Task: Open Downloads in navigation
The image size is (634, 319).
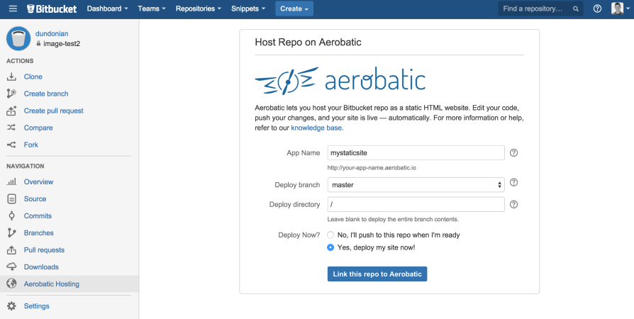Action: (x=41, y=267)
